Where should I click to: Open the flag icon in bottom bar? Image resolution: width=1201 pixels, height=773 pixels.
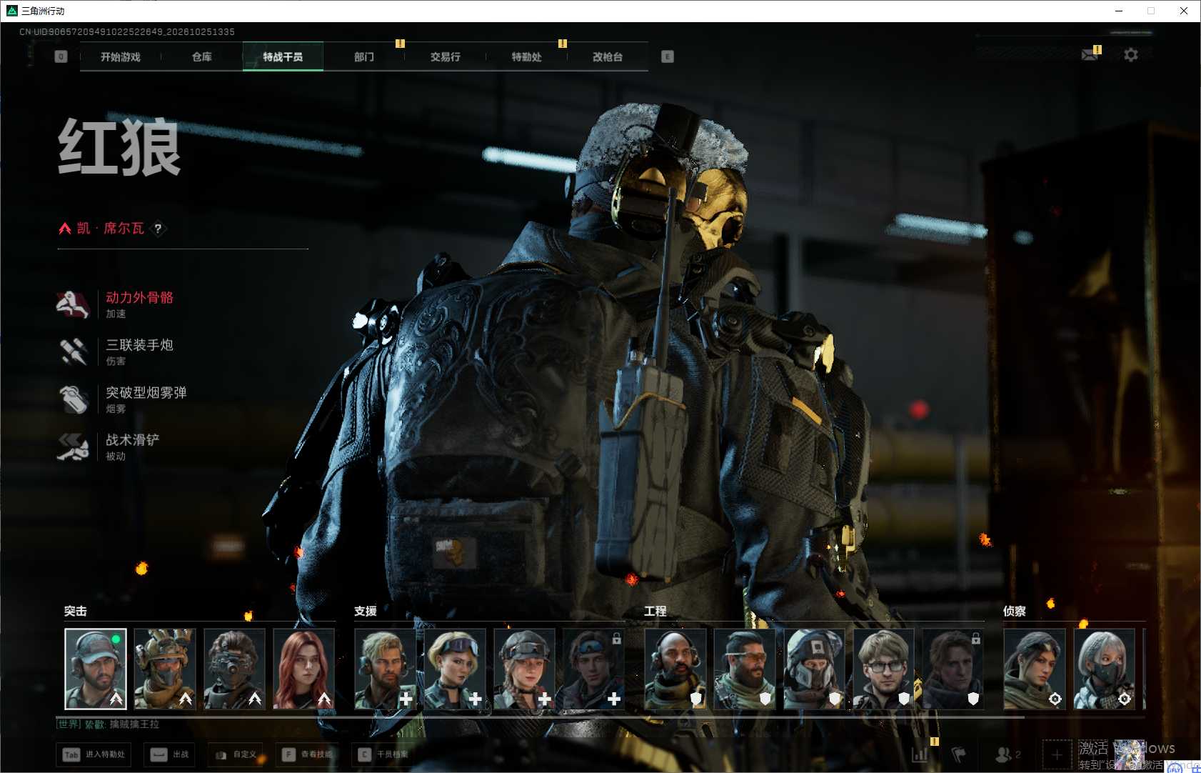(958, 754)
